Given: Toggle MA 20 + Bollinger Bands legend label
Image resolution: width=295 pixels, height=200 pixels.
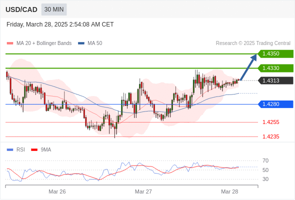Looking at the screenshot, I should [x=44, y=43].
